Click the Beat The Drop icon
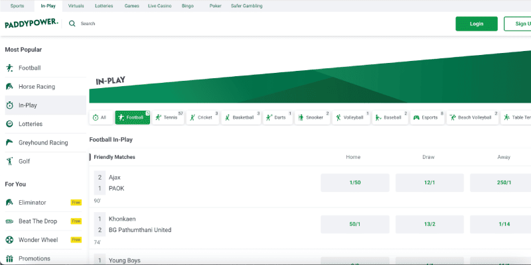The width and height of the screenshot is (531, 265). tap(9, 221)
